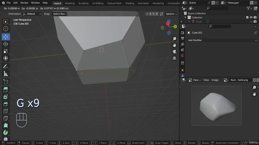The image size is (259, 145).
Task: Open the Render menu
Action: [x=24, y=3]
